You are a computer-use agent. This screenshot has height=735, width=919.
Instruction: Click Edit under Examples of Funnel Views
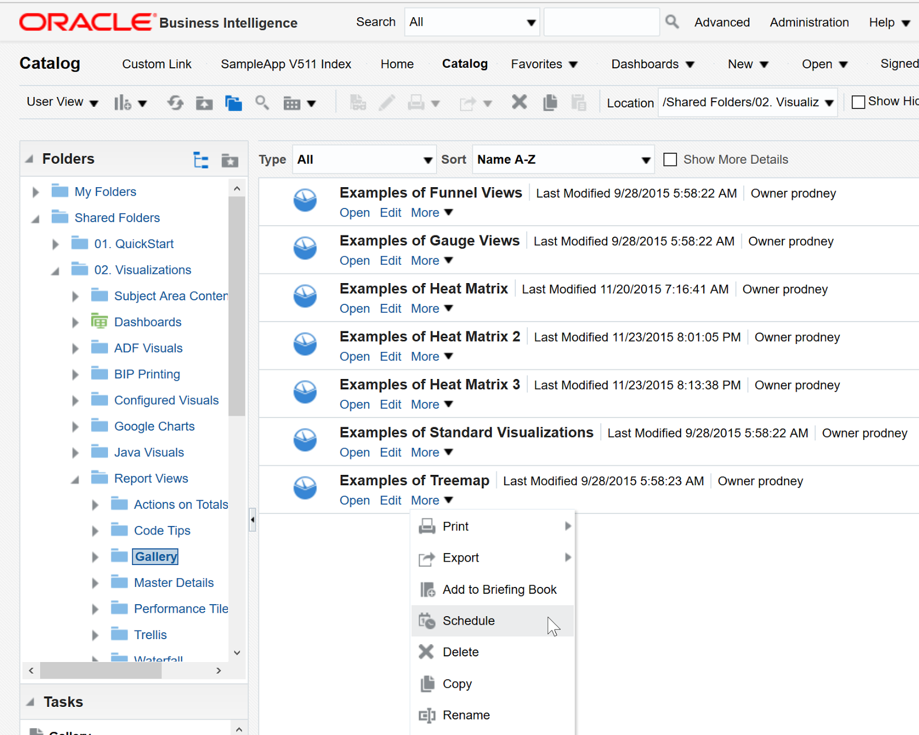coord(390,212)
